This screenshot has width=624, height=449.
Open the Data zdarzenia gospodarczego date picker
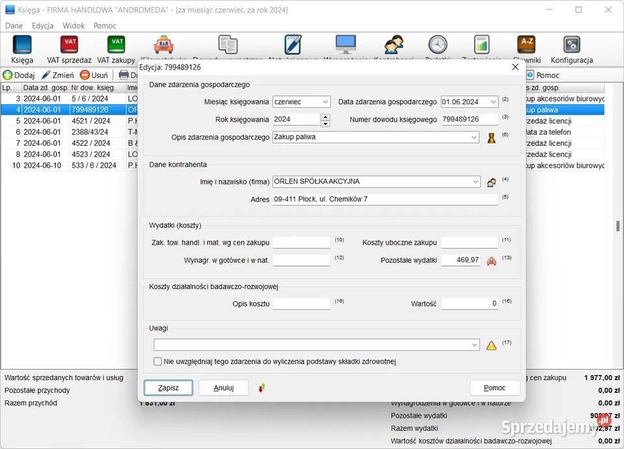pyautogui.click(x=493, y=102)
